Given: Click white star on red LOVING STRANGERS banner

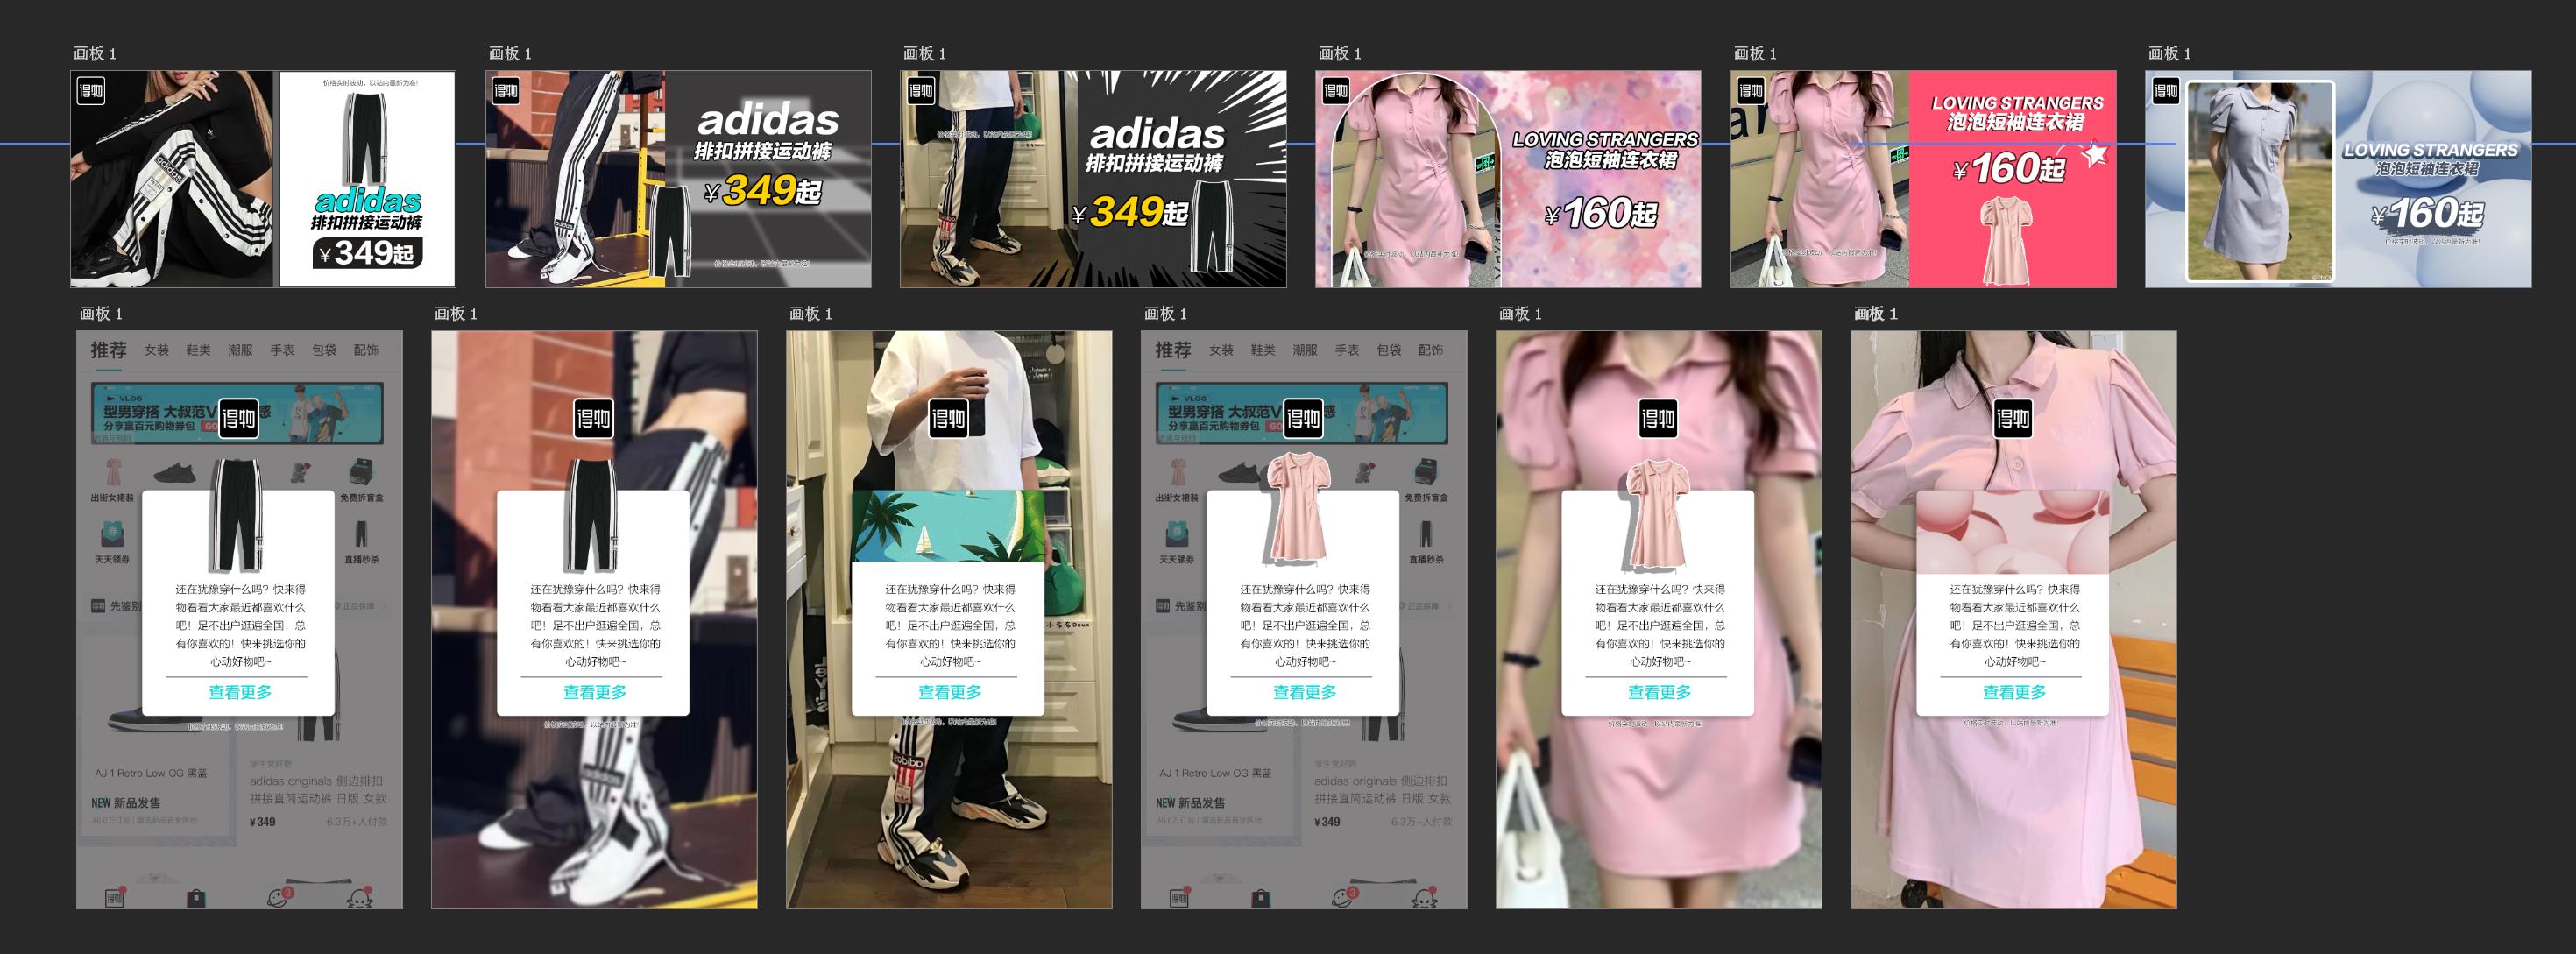Looking at the screenshot, I should click(2094, 154).
